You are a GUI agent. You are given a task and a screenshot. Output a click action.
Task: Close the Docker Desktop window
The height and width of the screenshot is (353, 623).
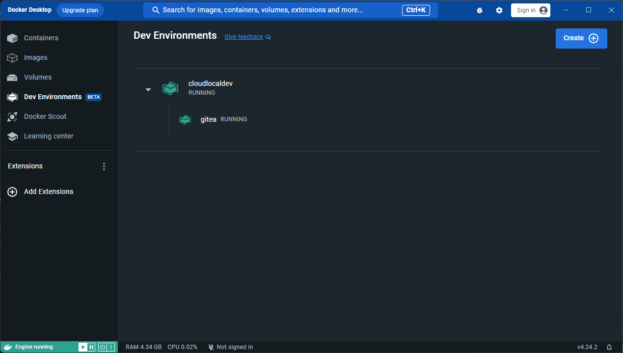pyautogui.click(x=611, y=10)
